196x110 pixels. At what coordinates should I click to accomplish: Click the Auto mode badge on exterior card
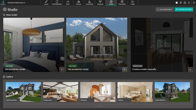(72, 66)
